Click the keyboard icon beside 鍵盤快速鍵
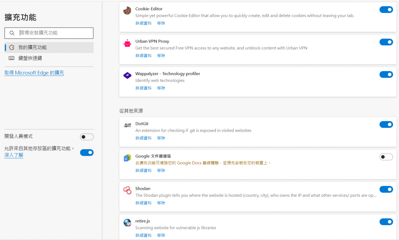This screenshot has height=240, width=399. [12, 58]
